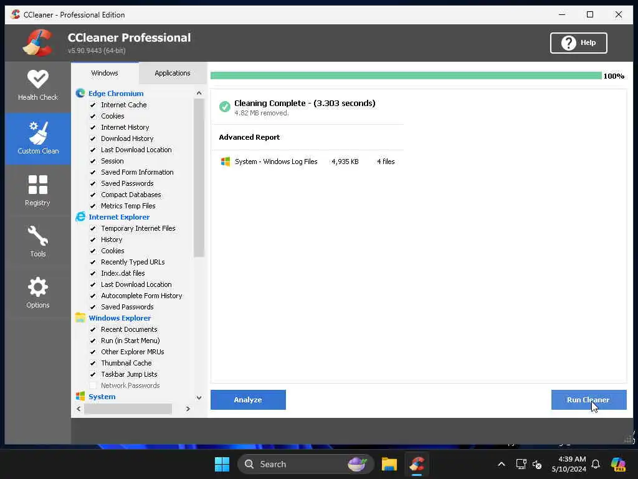Click the muted volume icon in tray
The image size is (638, 479).
click(x=537, y=464)
